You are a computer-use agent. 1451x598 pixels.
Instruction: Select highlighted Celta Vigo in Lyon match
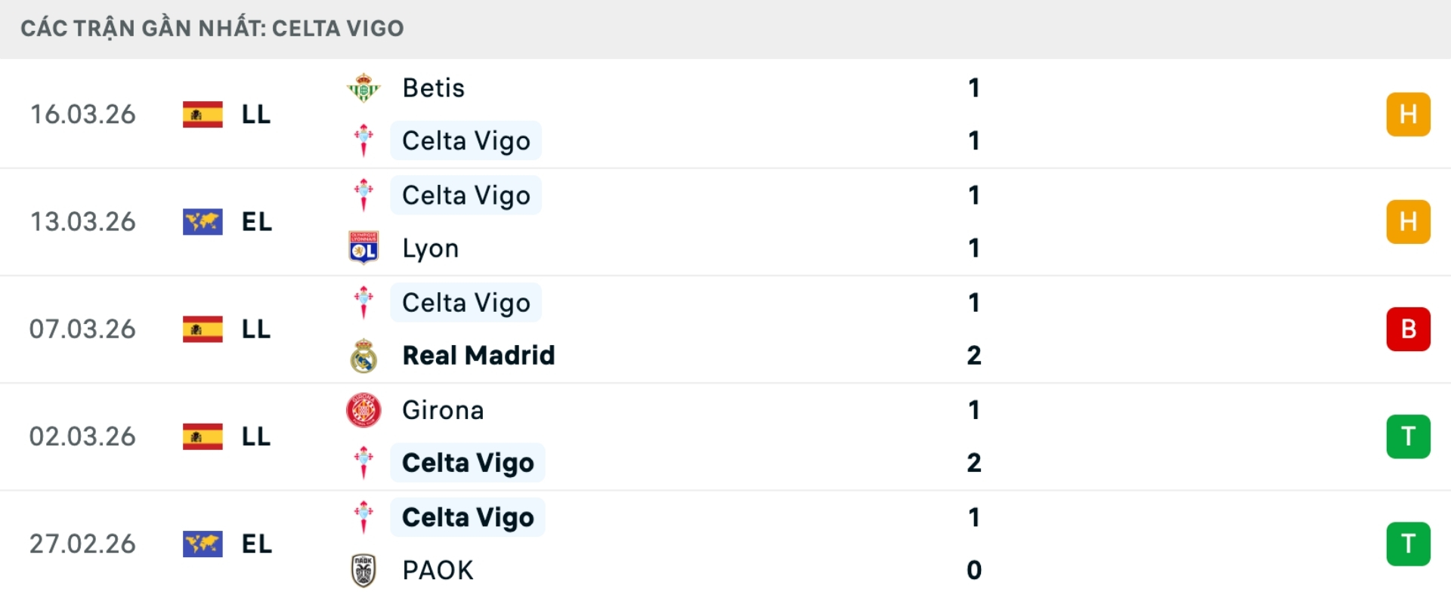pos(466,196)
